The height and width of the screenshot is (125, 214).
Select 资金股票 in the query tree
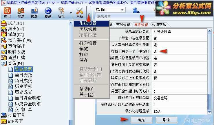click(x=23, y=69)
